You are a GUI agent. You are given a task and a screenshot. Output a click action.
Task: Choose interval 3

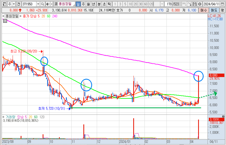pos(120,4)
